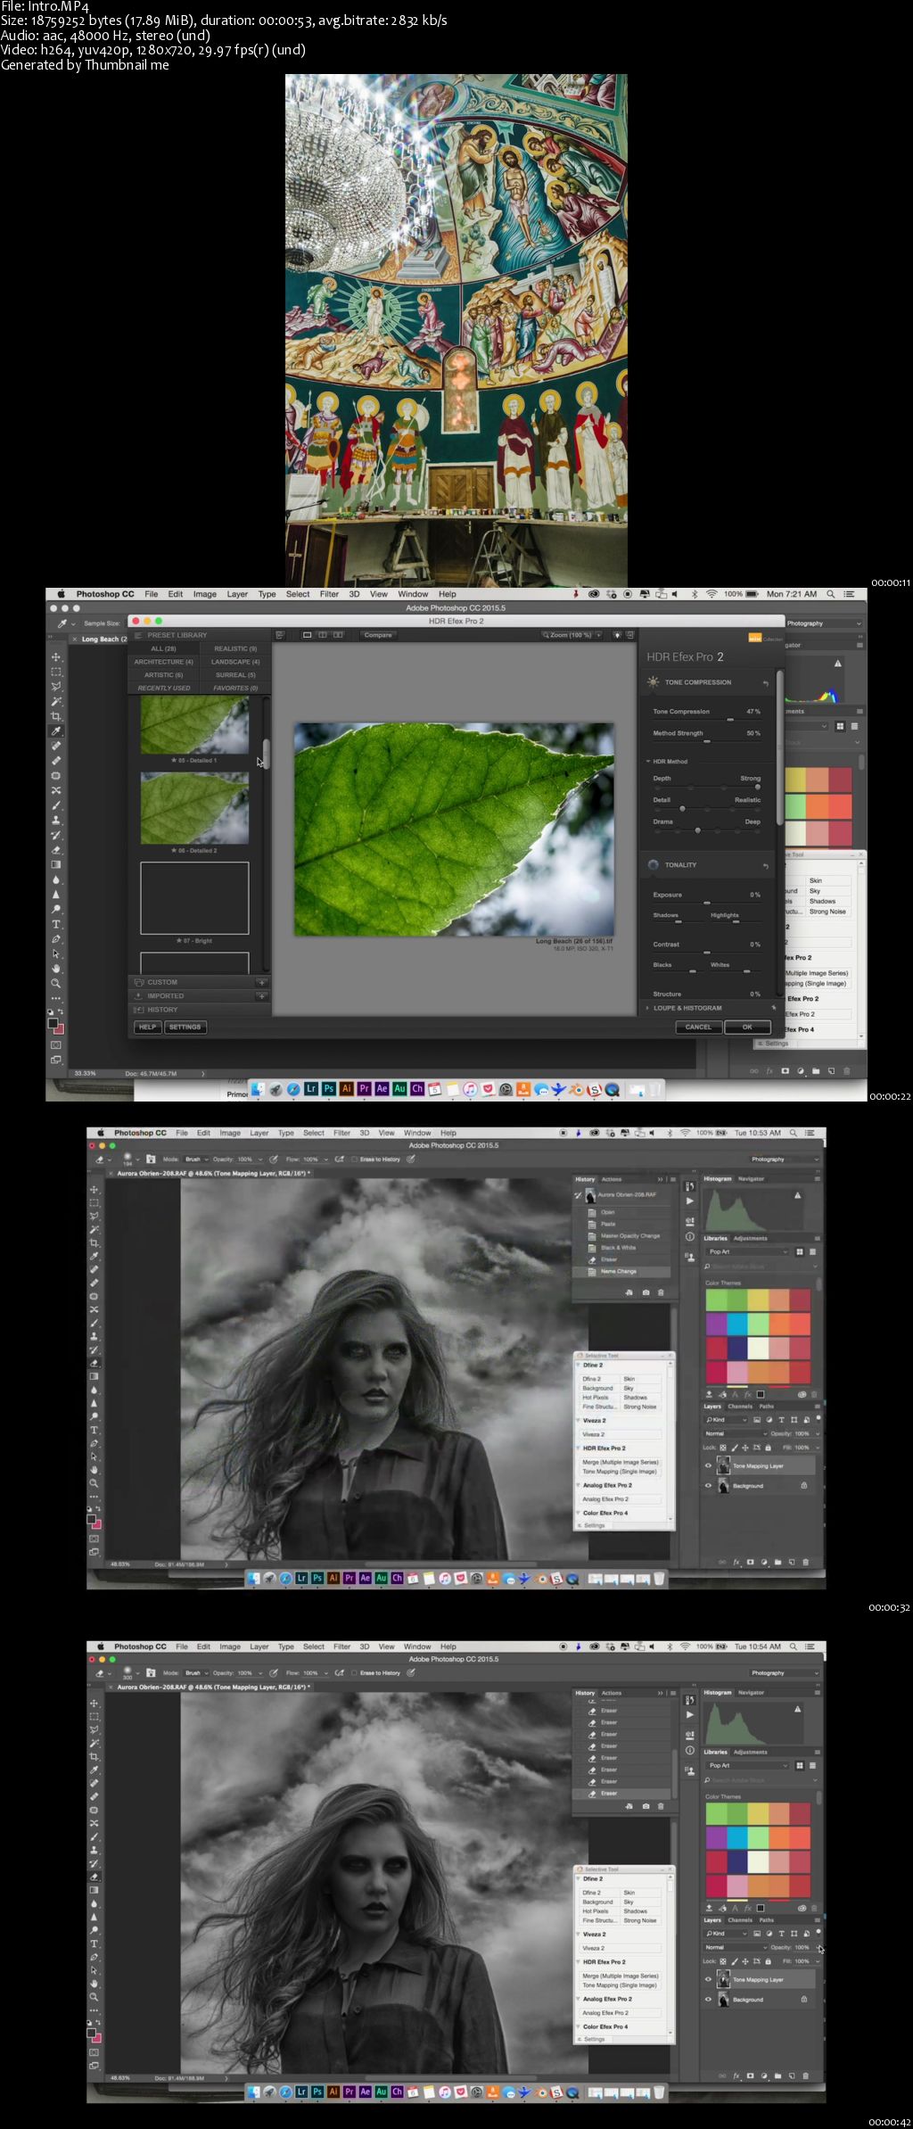This screenshot has height=2129, width=913.
Task: Switch to the Navigator tab in the 10:54 AM frame
Action: 752,1692
